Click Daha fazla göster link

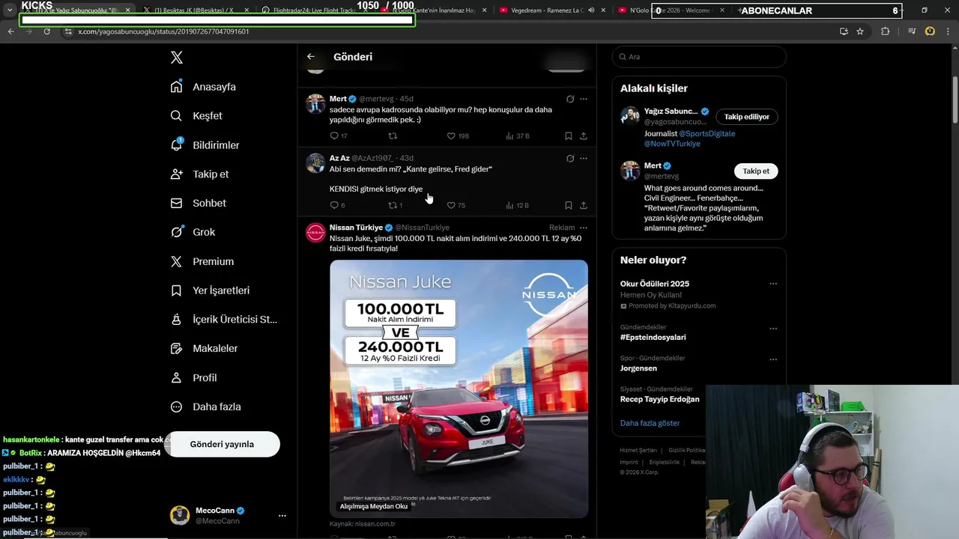coord(650,423)
